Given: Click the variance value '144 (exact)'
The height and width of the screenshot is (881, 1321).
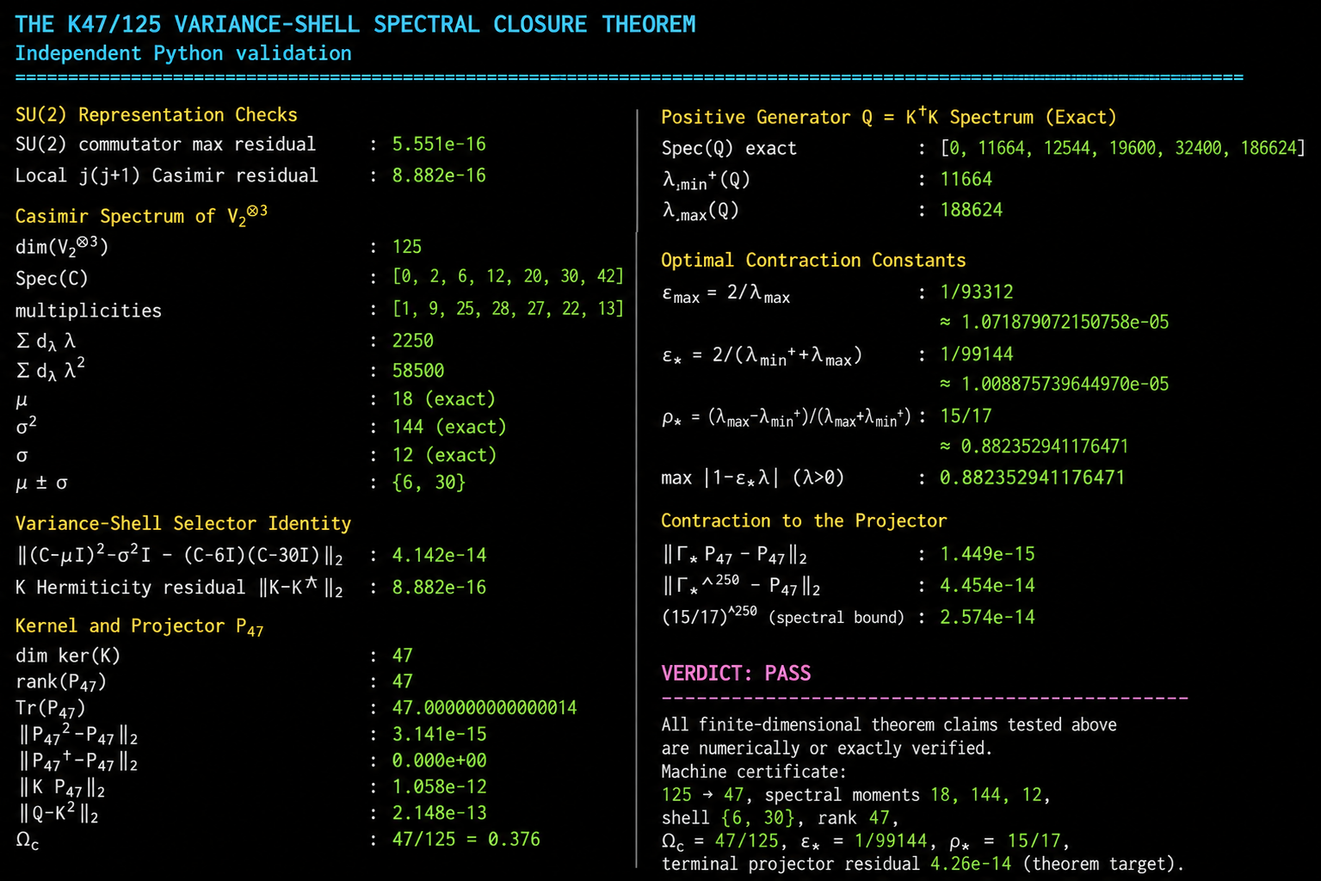Looking at the screenshot, I should 449,427.
